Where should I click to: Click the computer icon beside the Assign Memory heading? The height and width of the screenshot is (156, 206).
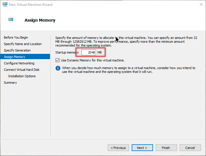coord(11,20)
